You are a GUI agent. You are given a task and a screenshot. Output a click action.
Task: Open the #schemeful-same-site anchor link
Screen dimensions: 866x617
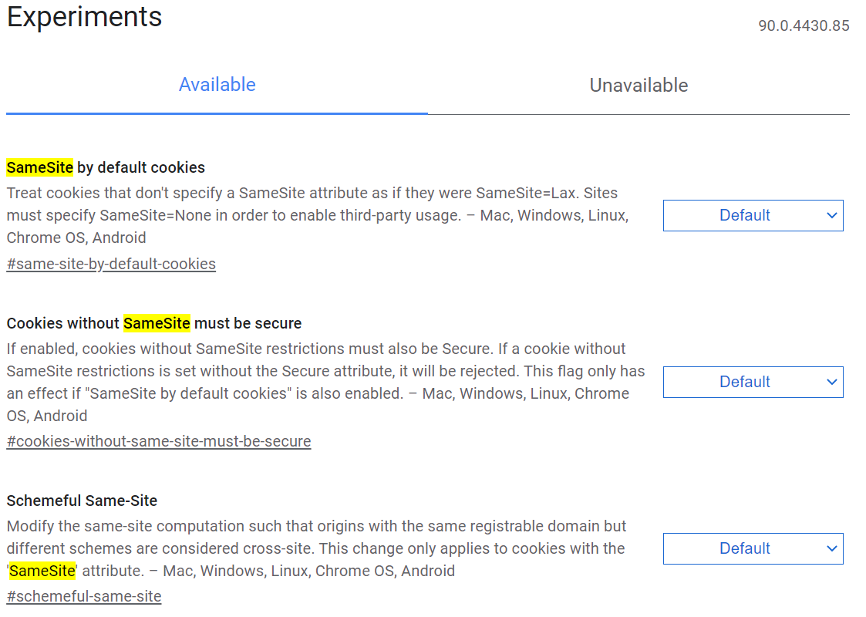tap(84, 597)
